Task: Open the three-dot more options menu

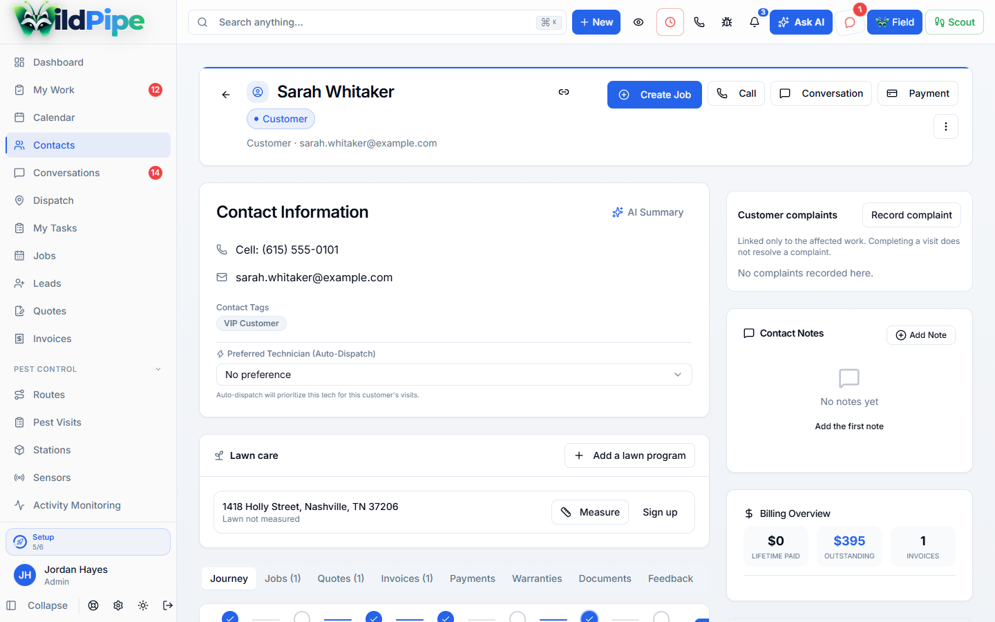Action: tap(946, 126)
